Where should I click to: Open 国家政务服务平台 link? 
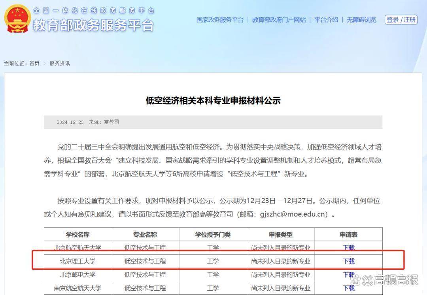coord(220,20)
